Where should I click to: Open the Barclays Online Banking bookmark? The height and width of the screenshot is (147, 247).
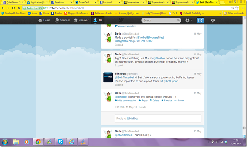(13, 13)
